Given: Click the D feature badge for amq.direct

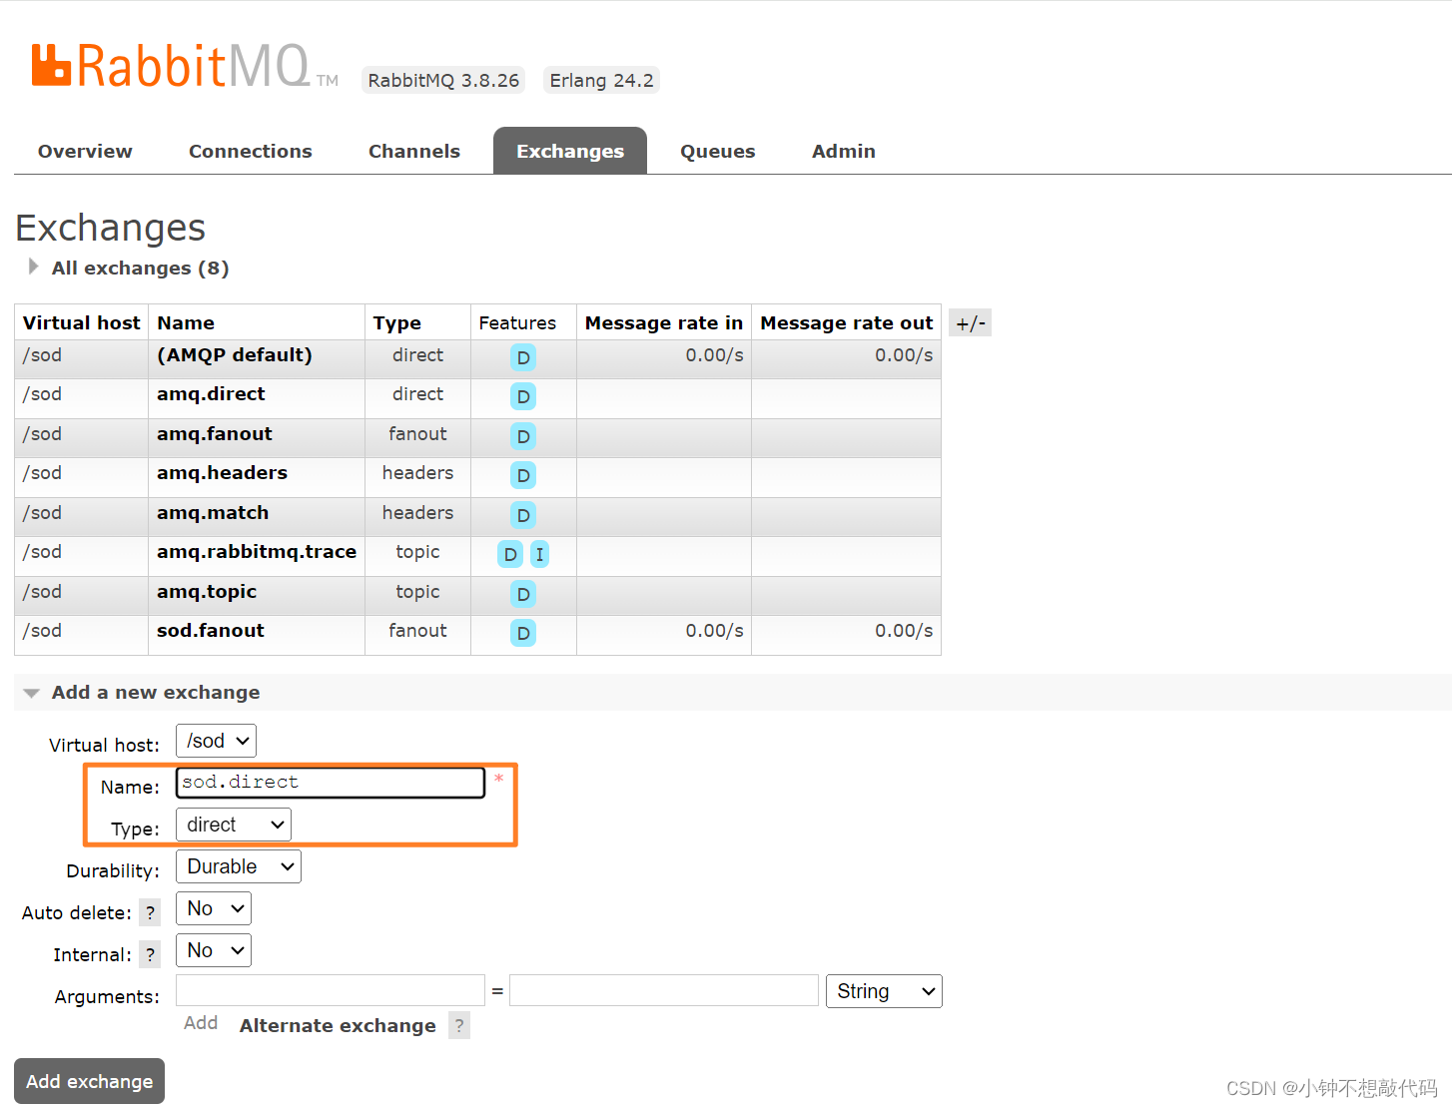Looking at the screenshot, I should point(523,396).
